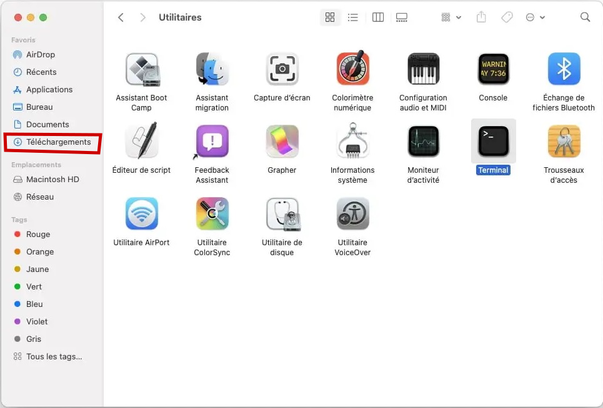Image resolution: width=603 pixels, height=408 pixels.
Task: Open Informations système app
Action: [x=352, y=141]
